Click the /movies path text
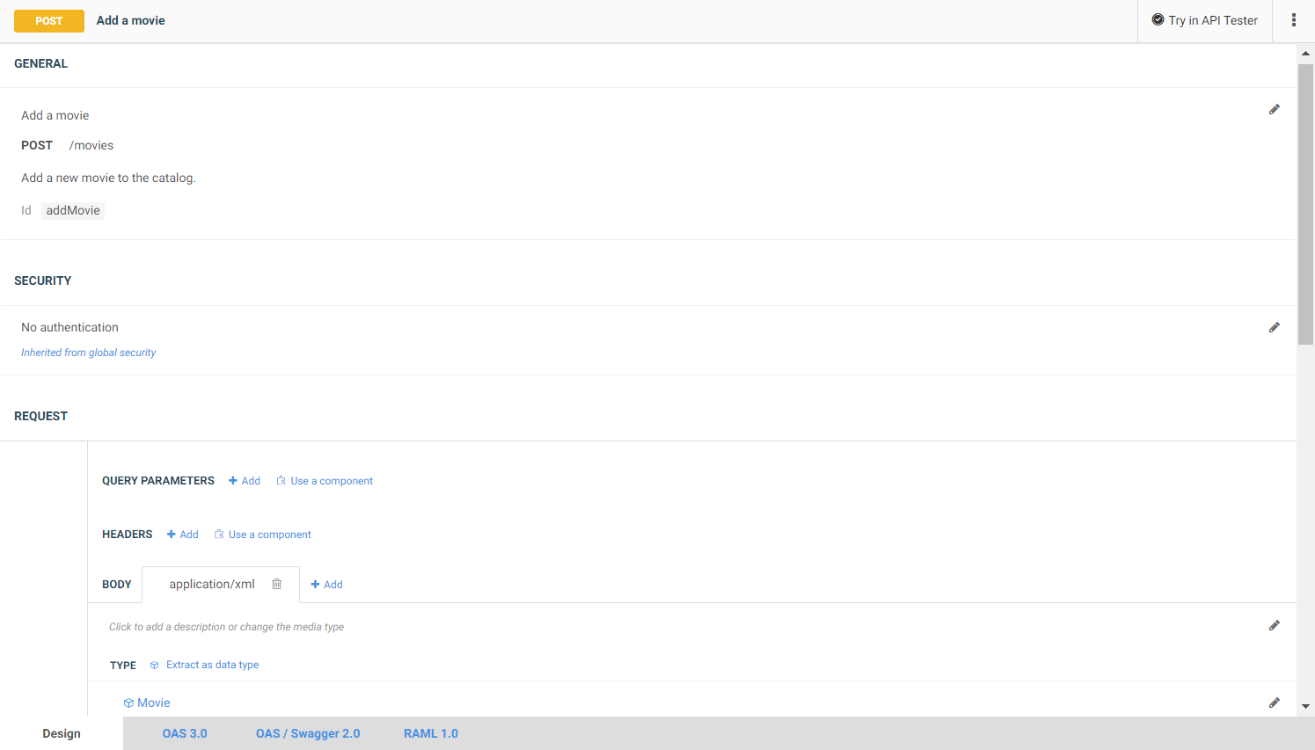 point(91,146)
